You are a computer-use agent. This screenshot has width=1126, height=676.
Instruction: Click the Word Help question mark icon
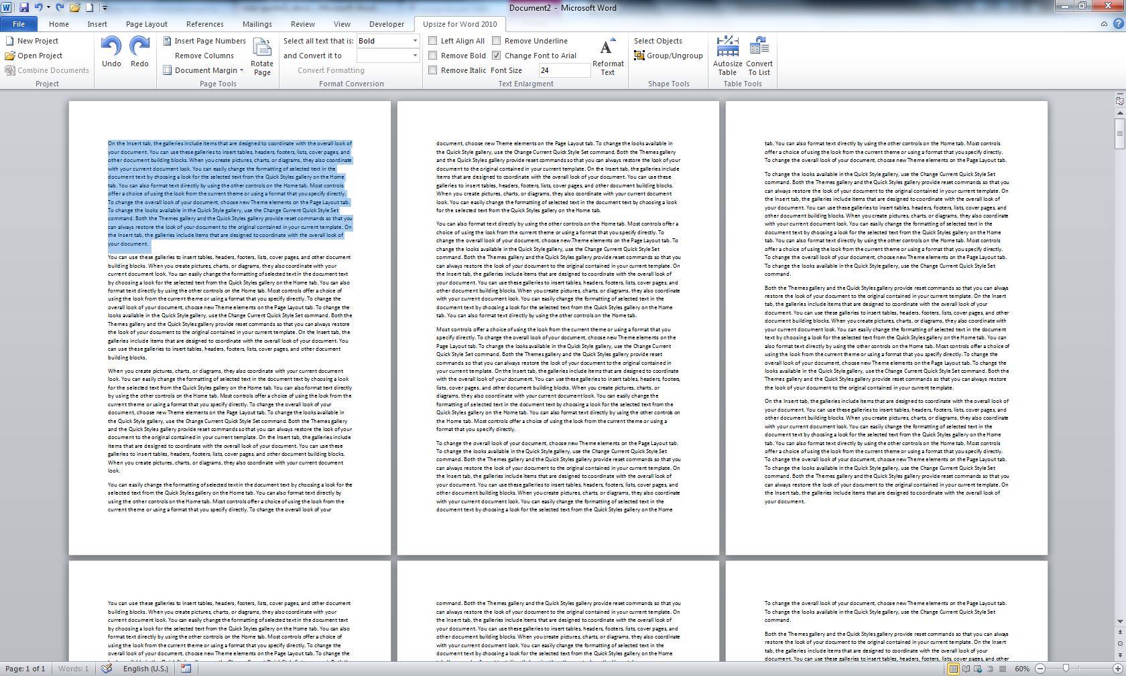(1117, 24)
